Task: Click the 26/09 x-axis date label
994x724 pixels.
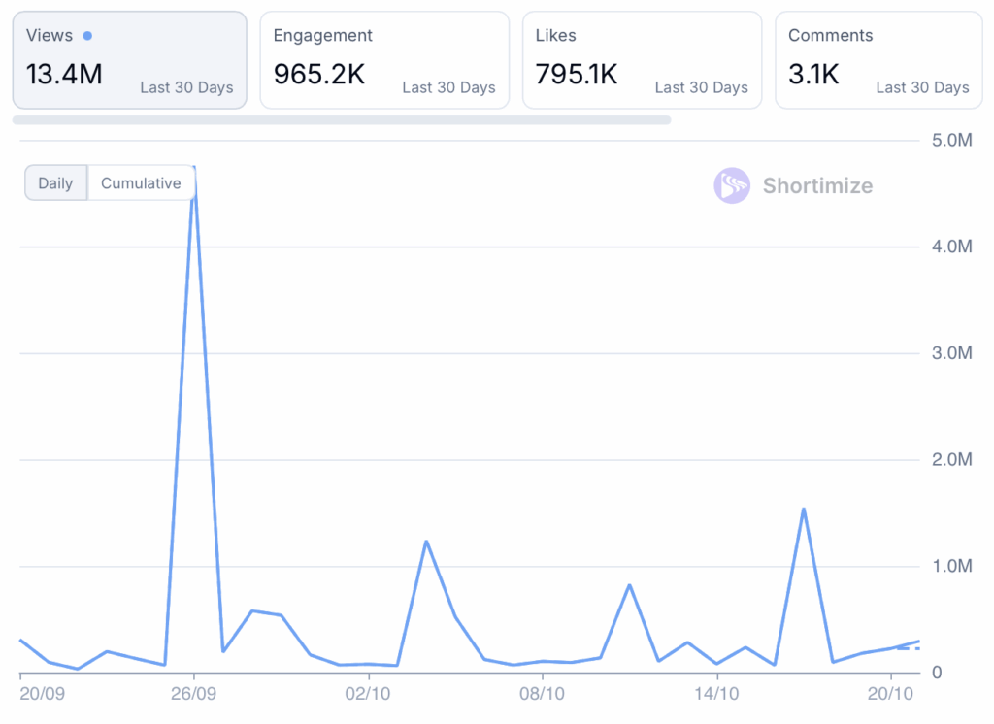Action: pyautogui.click(x=193, y=694)
